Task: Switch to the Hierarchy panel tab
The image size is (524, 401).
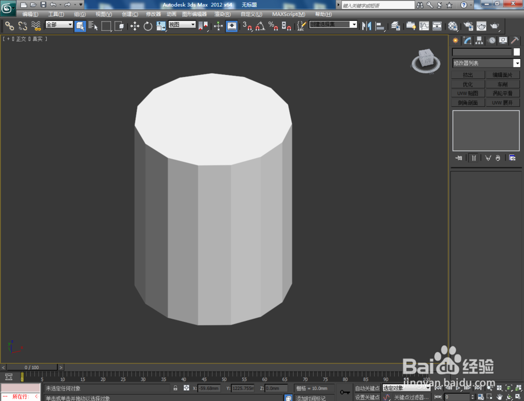Action: [x=479, y=41]
